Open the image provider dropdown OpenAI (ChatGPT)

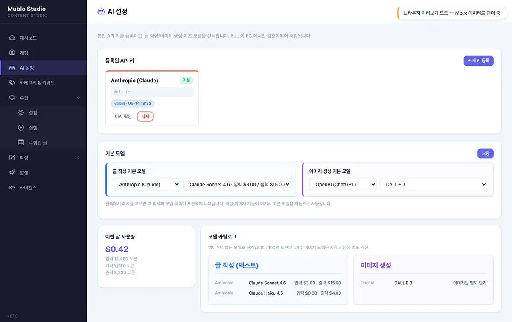[343, 184]
